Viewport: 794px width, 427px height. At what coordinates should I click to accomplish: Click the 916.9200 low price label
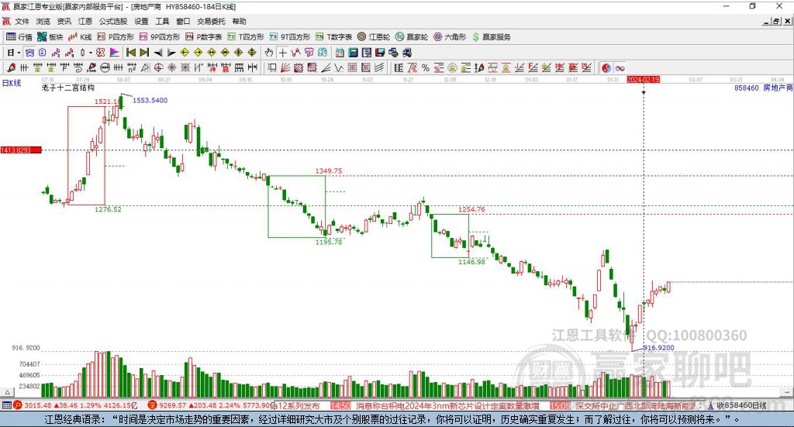658,348
